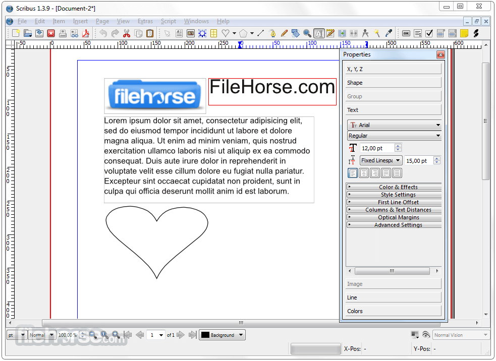Viewport: 496px width, 361px height.
Task: Open the Extras menu
Action: point(145,21)
